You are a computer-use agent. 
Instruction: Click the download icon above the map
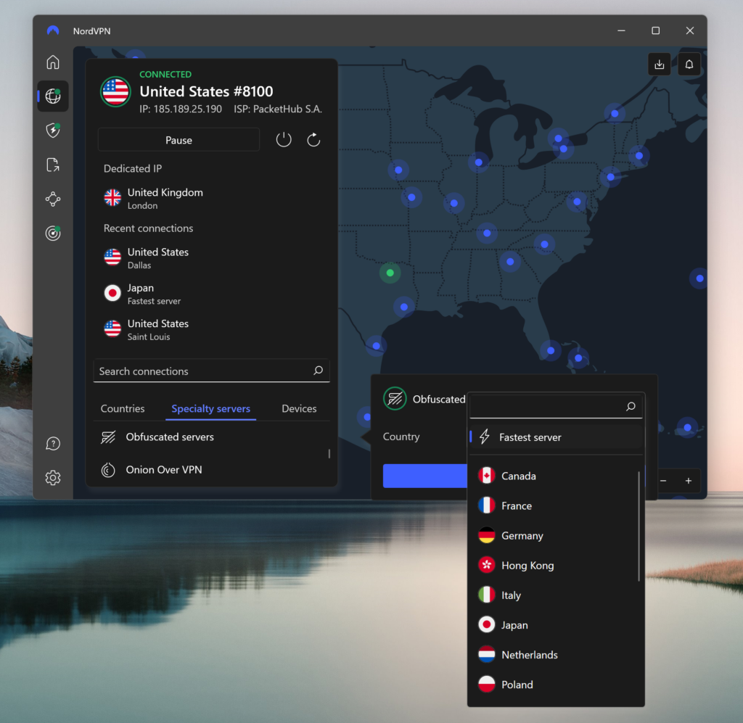tap(659, 65)
